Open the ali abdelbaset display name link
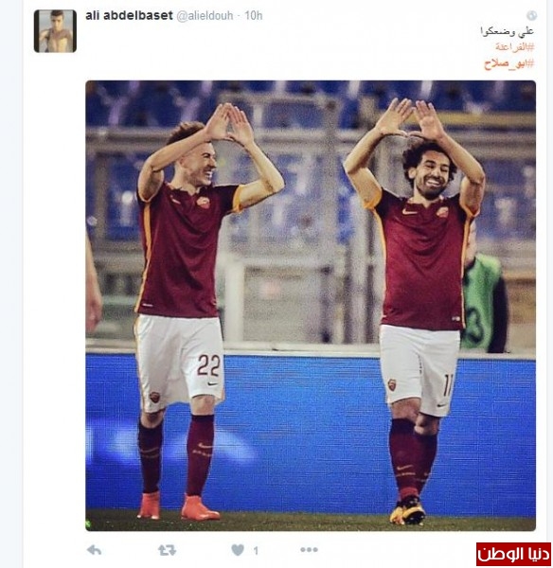 (129, 15)
